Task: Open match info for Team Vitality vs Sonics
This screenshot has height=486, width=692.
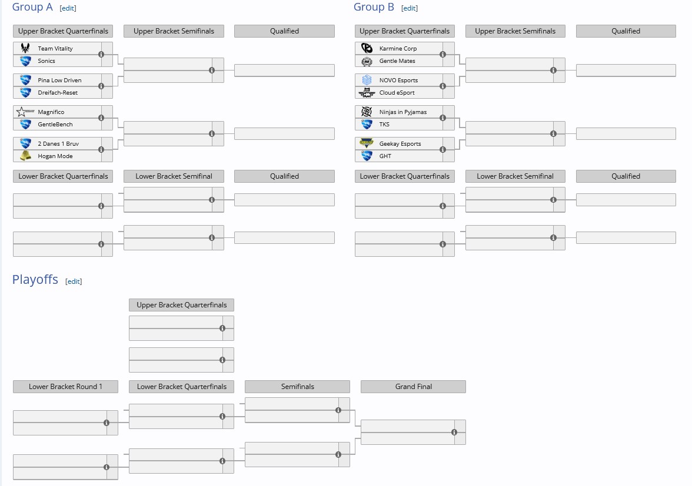Action: click(101, 54)
